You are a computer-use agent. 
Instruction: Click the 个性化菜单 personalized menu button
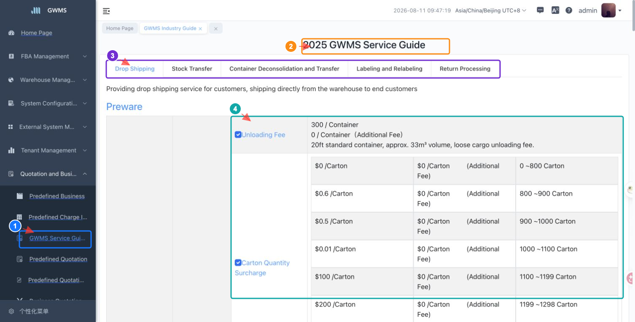(x=34, y=311)
